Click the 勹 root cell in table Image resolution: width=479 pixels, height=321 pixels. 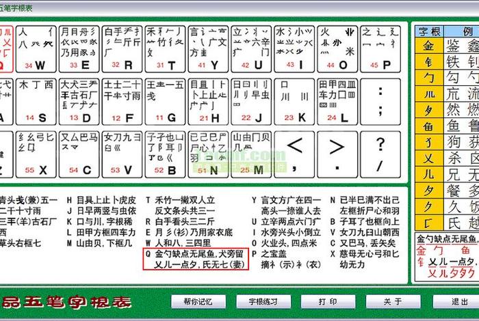tap(429, 78)
